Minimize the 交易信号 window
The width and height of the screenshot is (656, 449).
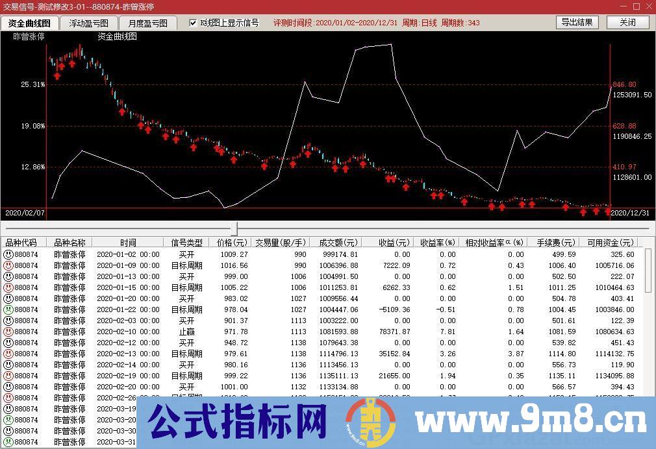click(624, 6)
